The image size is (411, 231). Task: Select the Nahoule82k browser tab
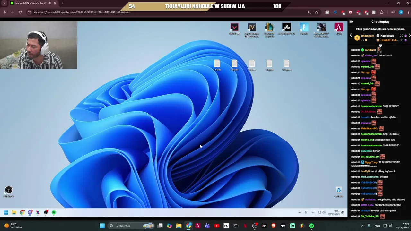(x=33, y=3)
